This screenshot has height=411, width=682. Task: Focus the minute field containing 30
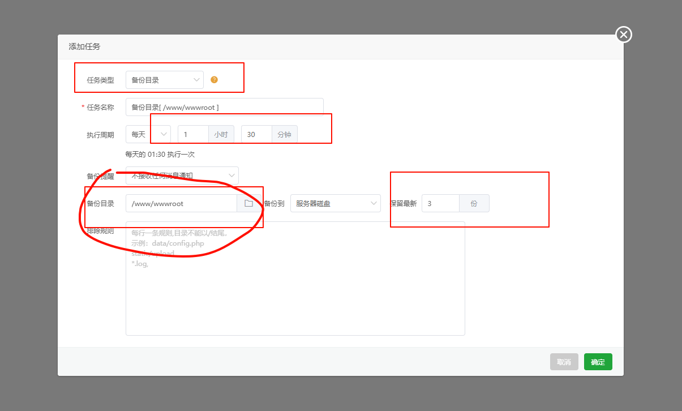pos(256,135)
